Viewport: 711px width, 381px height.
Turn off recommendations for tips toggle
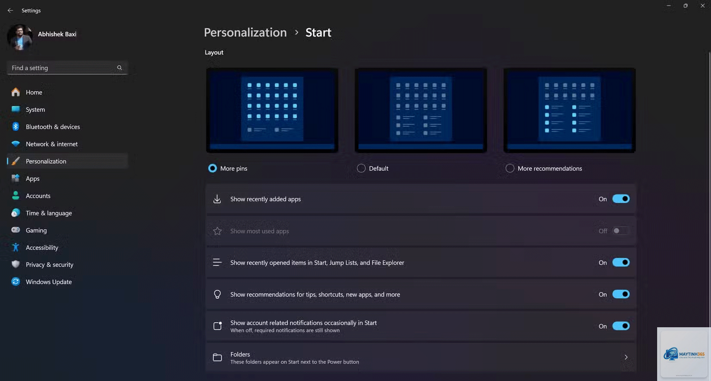tap(621, 294)
